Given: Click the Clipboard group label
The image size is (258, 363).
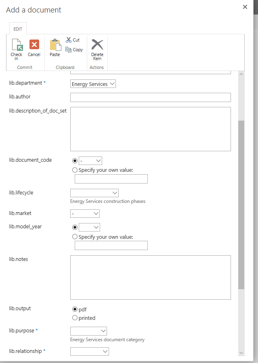Looking at the screenshot, I should (65, 67).
